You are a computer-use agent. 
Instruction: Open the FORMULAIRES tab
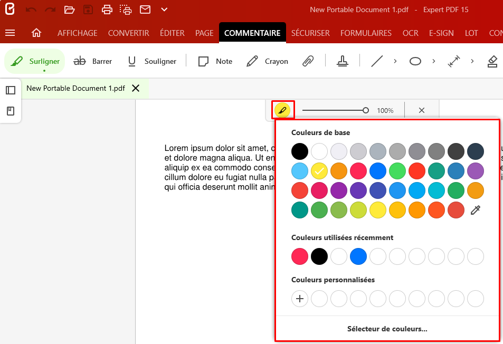pyautogui.click(x=366, y=33)
